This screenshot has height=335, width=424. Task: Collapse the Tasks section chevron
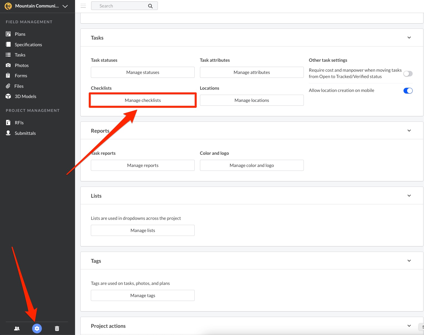pos(409,38)
